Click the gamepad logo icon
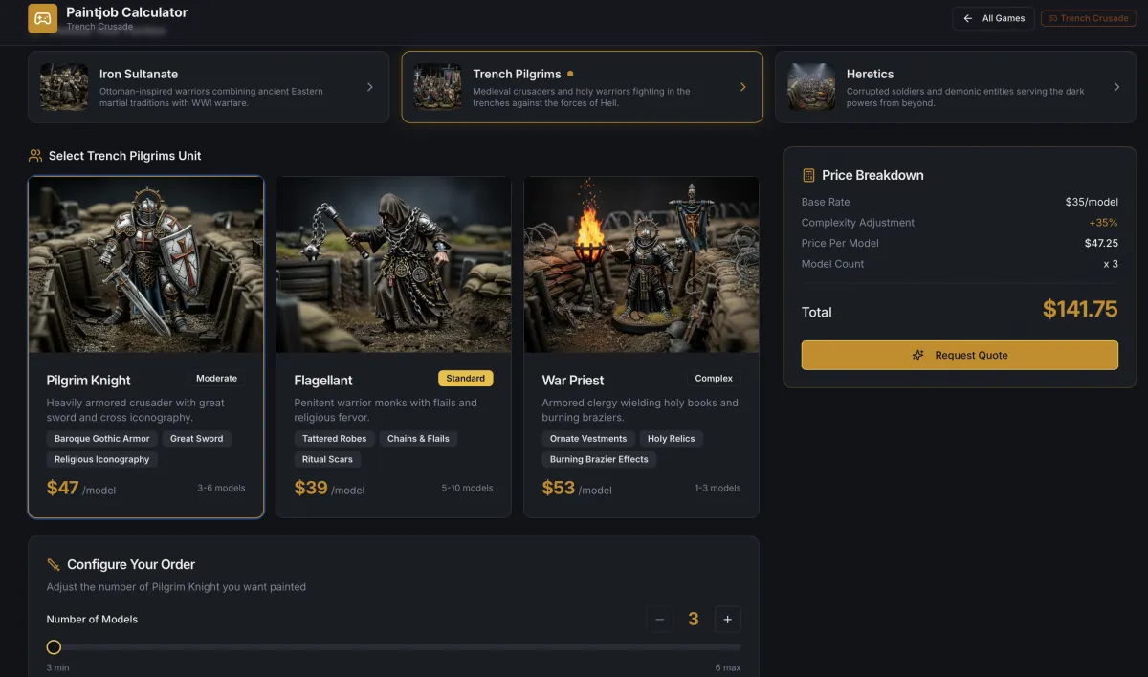 [x=42, y=18]
